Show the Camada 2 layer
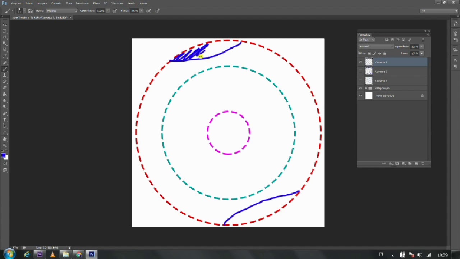Viewport: 460px width, 259px height. tap(360, 72)
